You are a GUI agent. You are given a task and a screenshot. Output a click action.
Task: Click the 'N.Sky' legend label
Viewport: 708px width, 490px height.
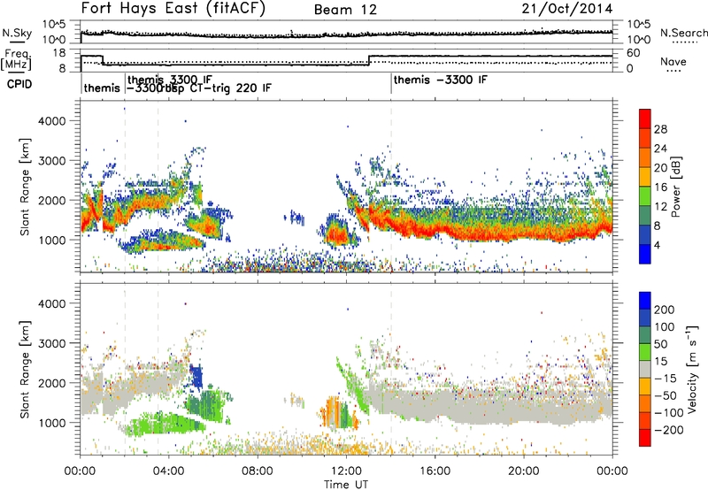coord(17,33)
